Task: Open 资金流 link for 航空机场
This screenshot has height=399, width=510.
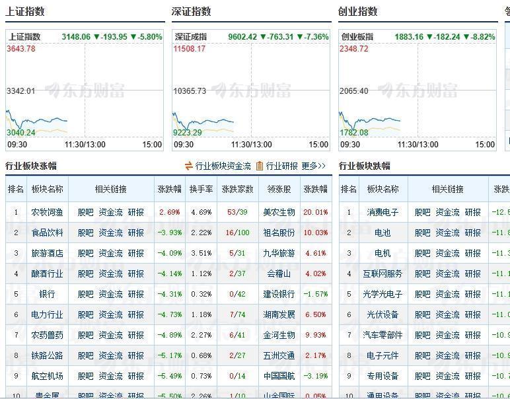Action: [110, 376]
